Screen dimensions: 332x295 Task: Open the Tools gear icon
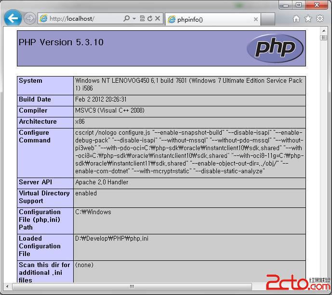coord(320,18)
